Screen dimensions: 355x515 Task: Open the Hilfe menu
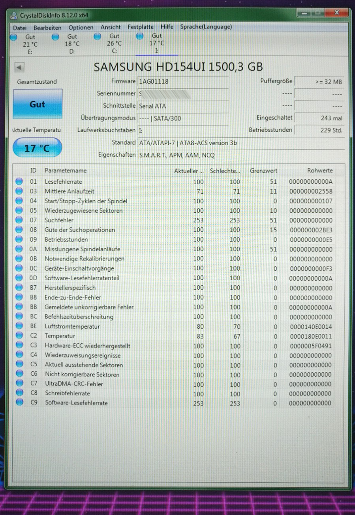pos(167,27)
